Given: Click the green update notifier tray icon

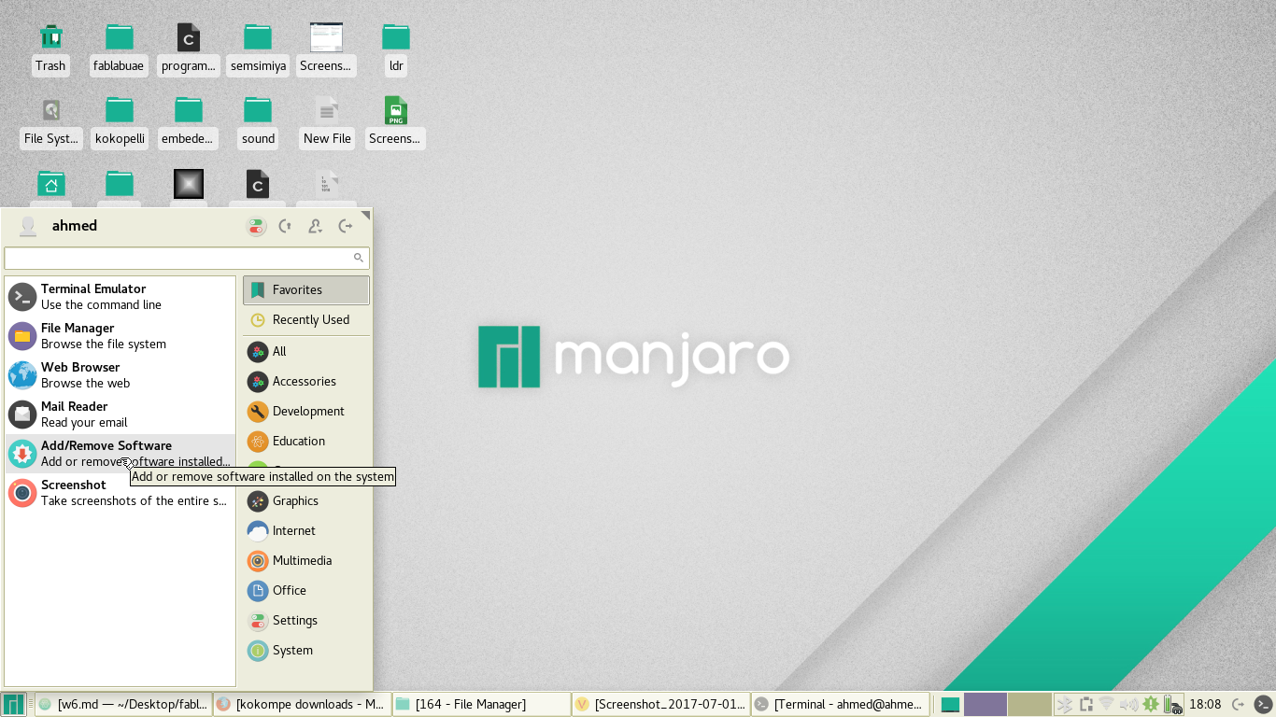Looking at the screenshot, I should [x=1151, y=704].
